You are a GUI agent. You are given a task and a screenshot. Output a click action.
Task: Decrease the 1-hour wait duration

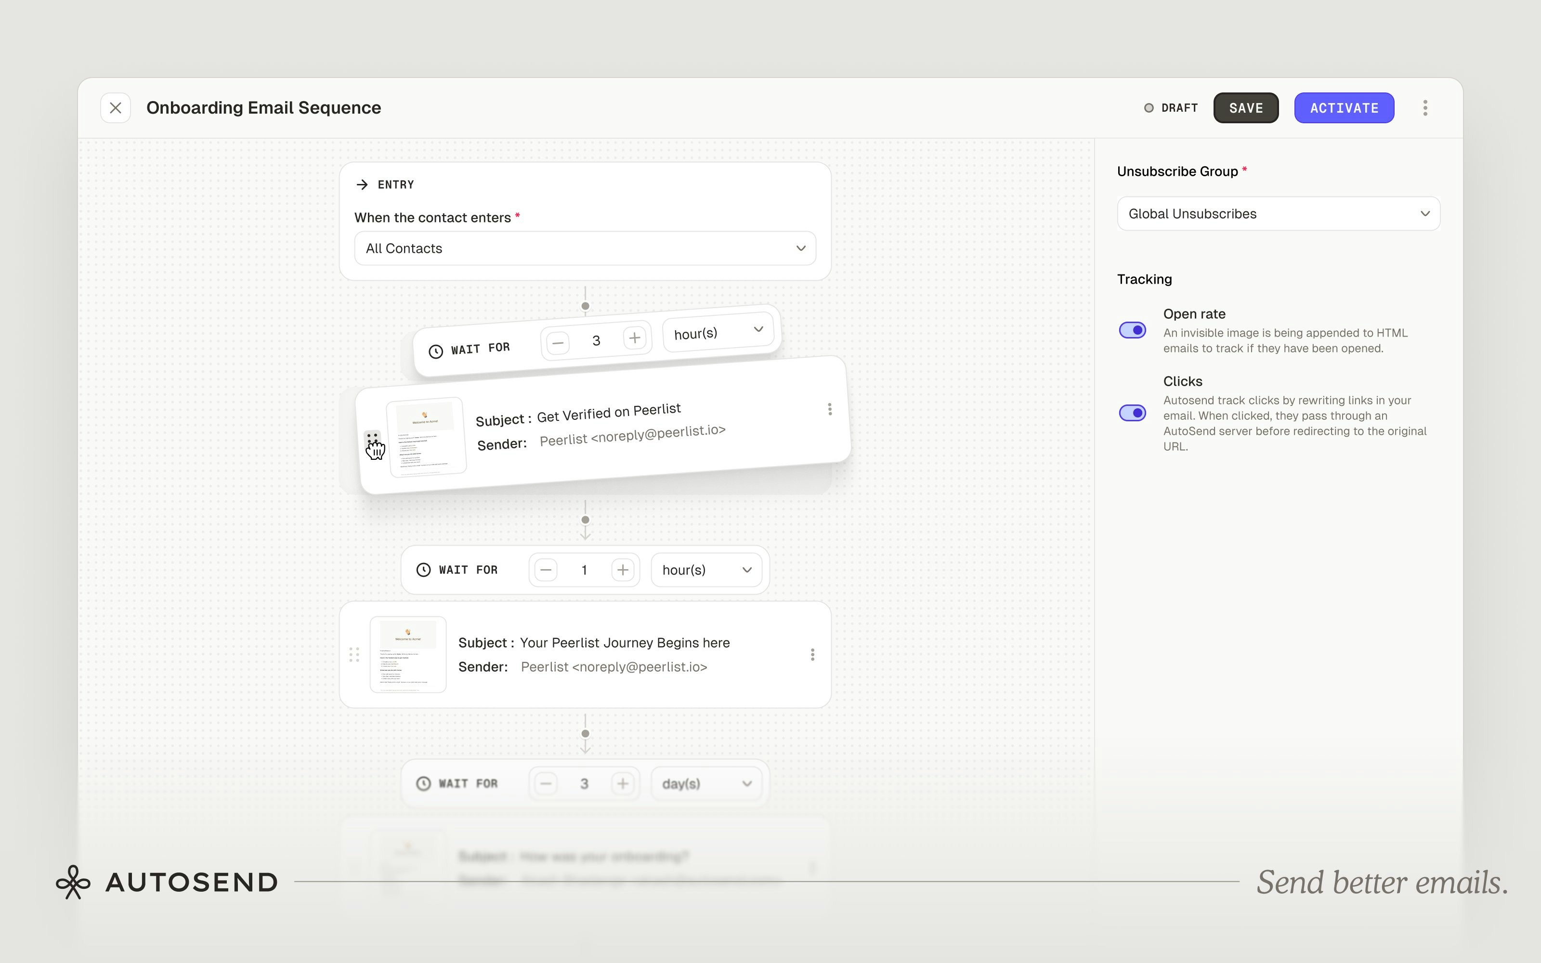click(546, 570)
